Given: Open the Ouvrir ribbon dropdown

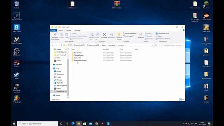Looking at the screenshot, I should (x=148, y=34).
